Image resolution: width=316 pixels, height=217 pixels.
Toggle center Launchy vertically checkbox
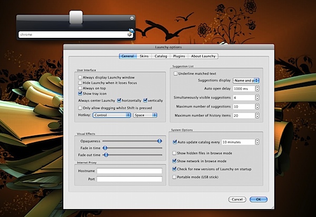click(x=145, y=101)
